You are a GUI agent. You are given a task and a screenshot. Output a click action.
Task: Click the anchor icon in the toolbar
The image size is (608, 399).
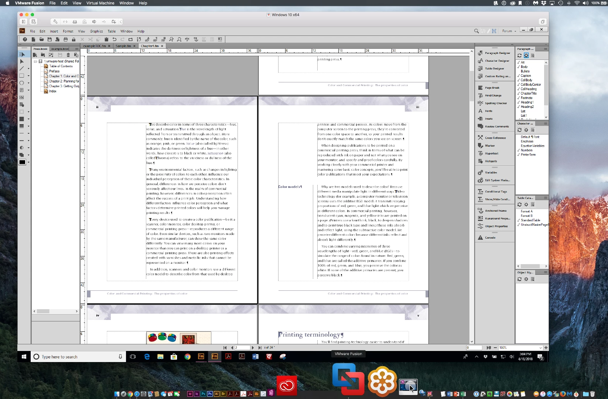tap(196, 39)
